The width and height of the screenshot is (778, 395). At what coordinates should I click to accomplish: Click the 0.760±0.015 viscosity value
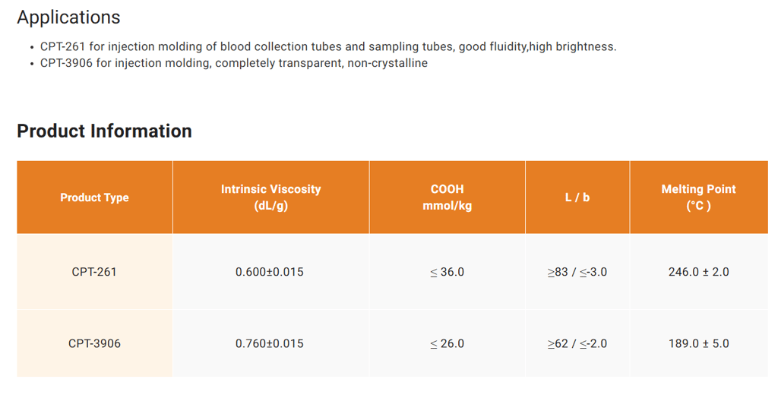270,343
